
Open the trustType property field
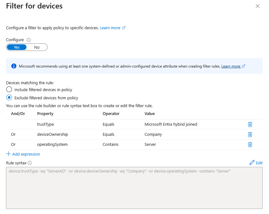click(x=45, y=124)
